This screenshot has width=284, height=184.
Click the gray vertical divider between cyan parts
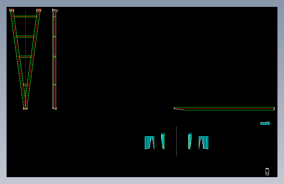pyautogui.click(x=177, y=141)
